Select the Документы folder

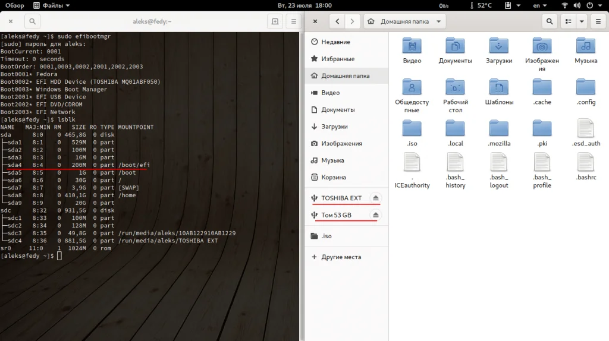tap(455, 50)
